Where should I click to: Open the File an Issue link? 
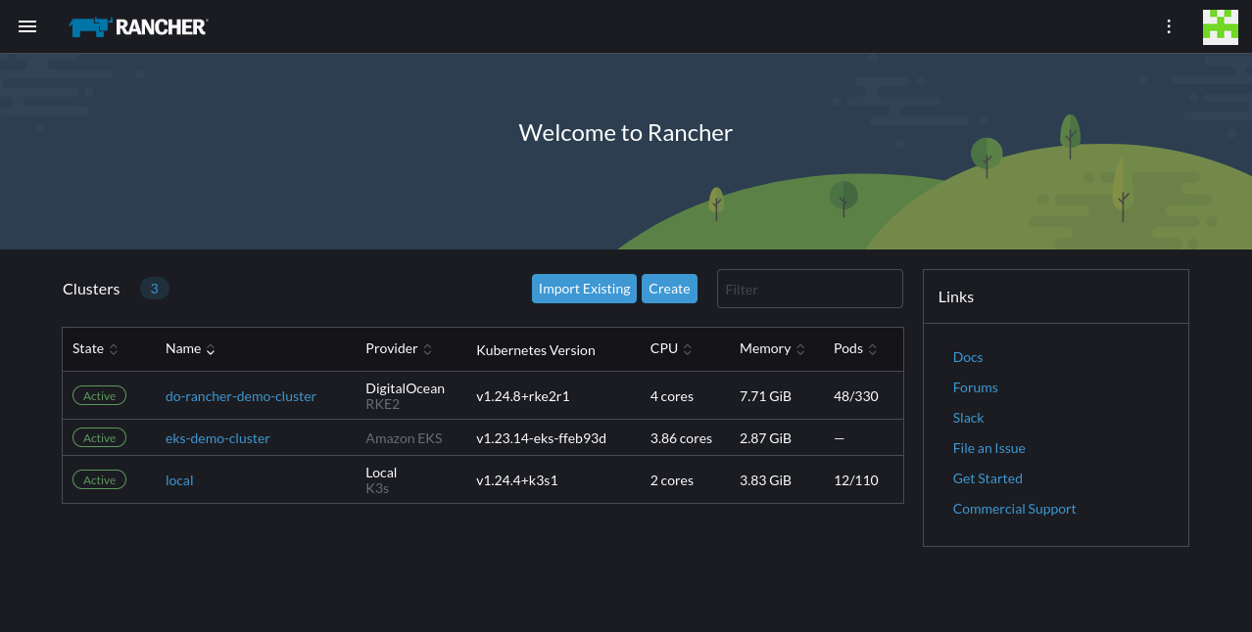[x=988, y=448]
